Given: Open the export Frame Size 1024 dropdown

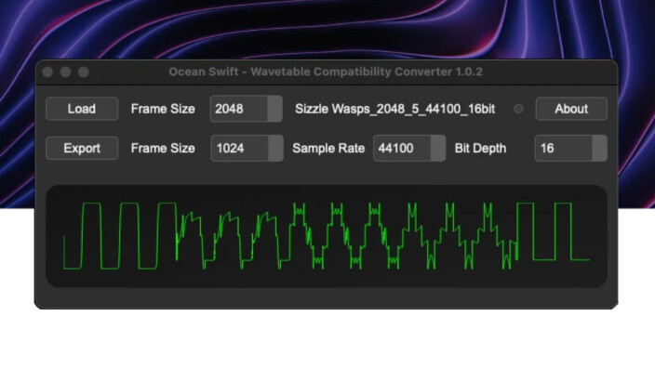Looking at the screenshot, I should coord(247,148).
